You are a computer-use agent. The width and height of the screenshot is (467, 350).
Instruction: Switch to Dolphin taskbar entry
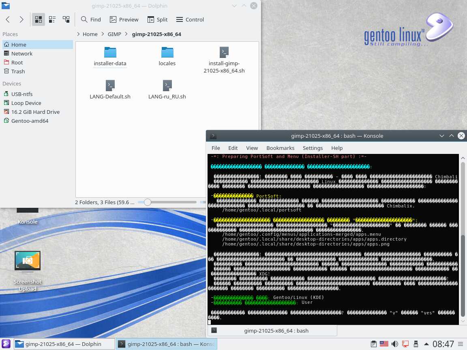(x=64, y=344)
